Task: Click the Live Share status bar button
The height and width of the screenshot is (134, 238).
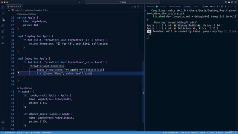Action: [x=35, y=133]
